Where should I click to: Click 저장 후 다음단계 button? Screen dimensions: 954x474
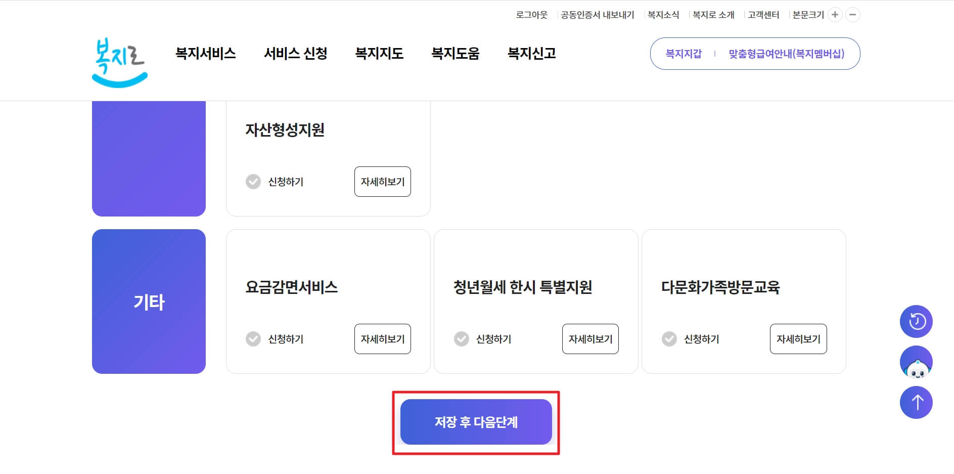pyautogui.click(x=476, y=422)
